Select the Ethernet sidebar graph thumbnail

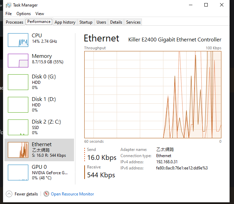[x=18, y=150]
